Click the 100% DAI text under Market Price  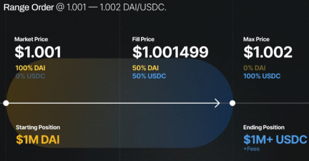tap(30, 68)
